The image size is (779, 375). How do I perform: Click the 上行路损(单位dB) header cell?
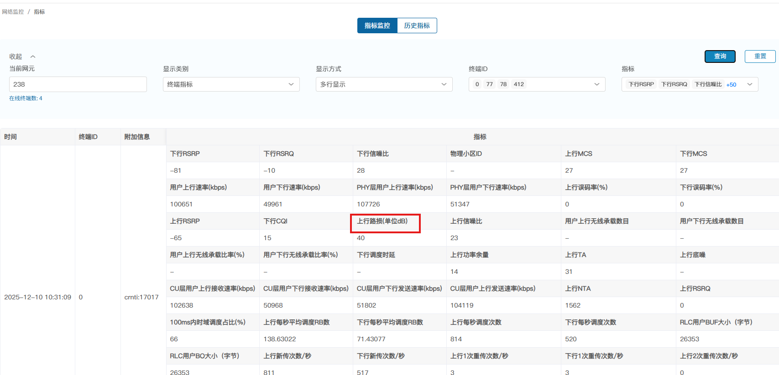tap(382, 221)
